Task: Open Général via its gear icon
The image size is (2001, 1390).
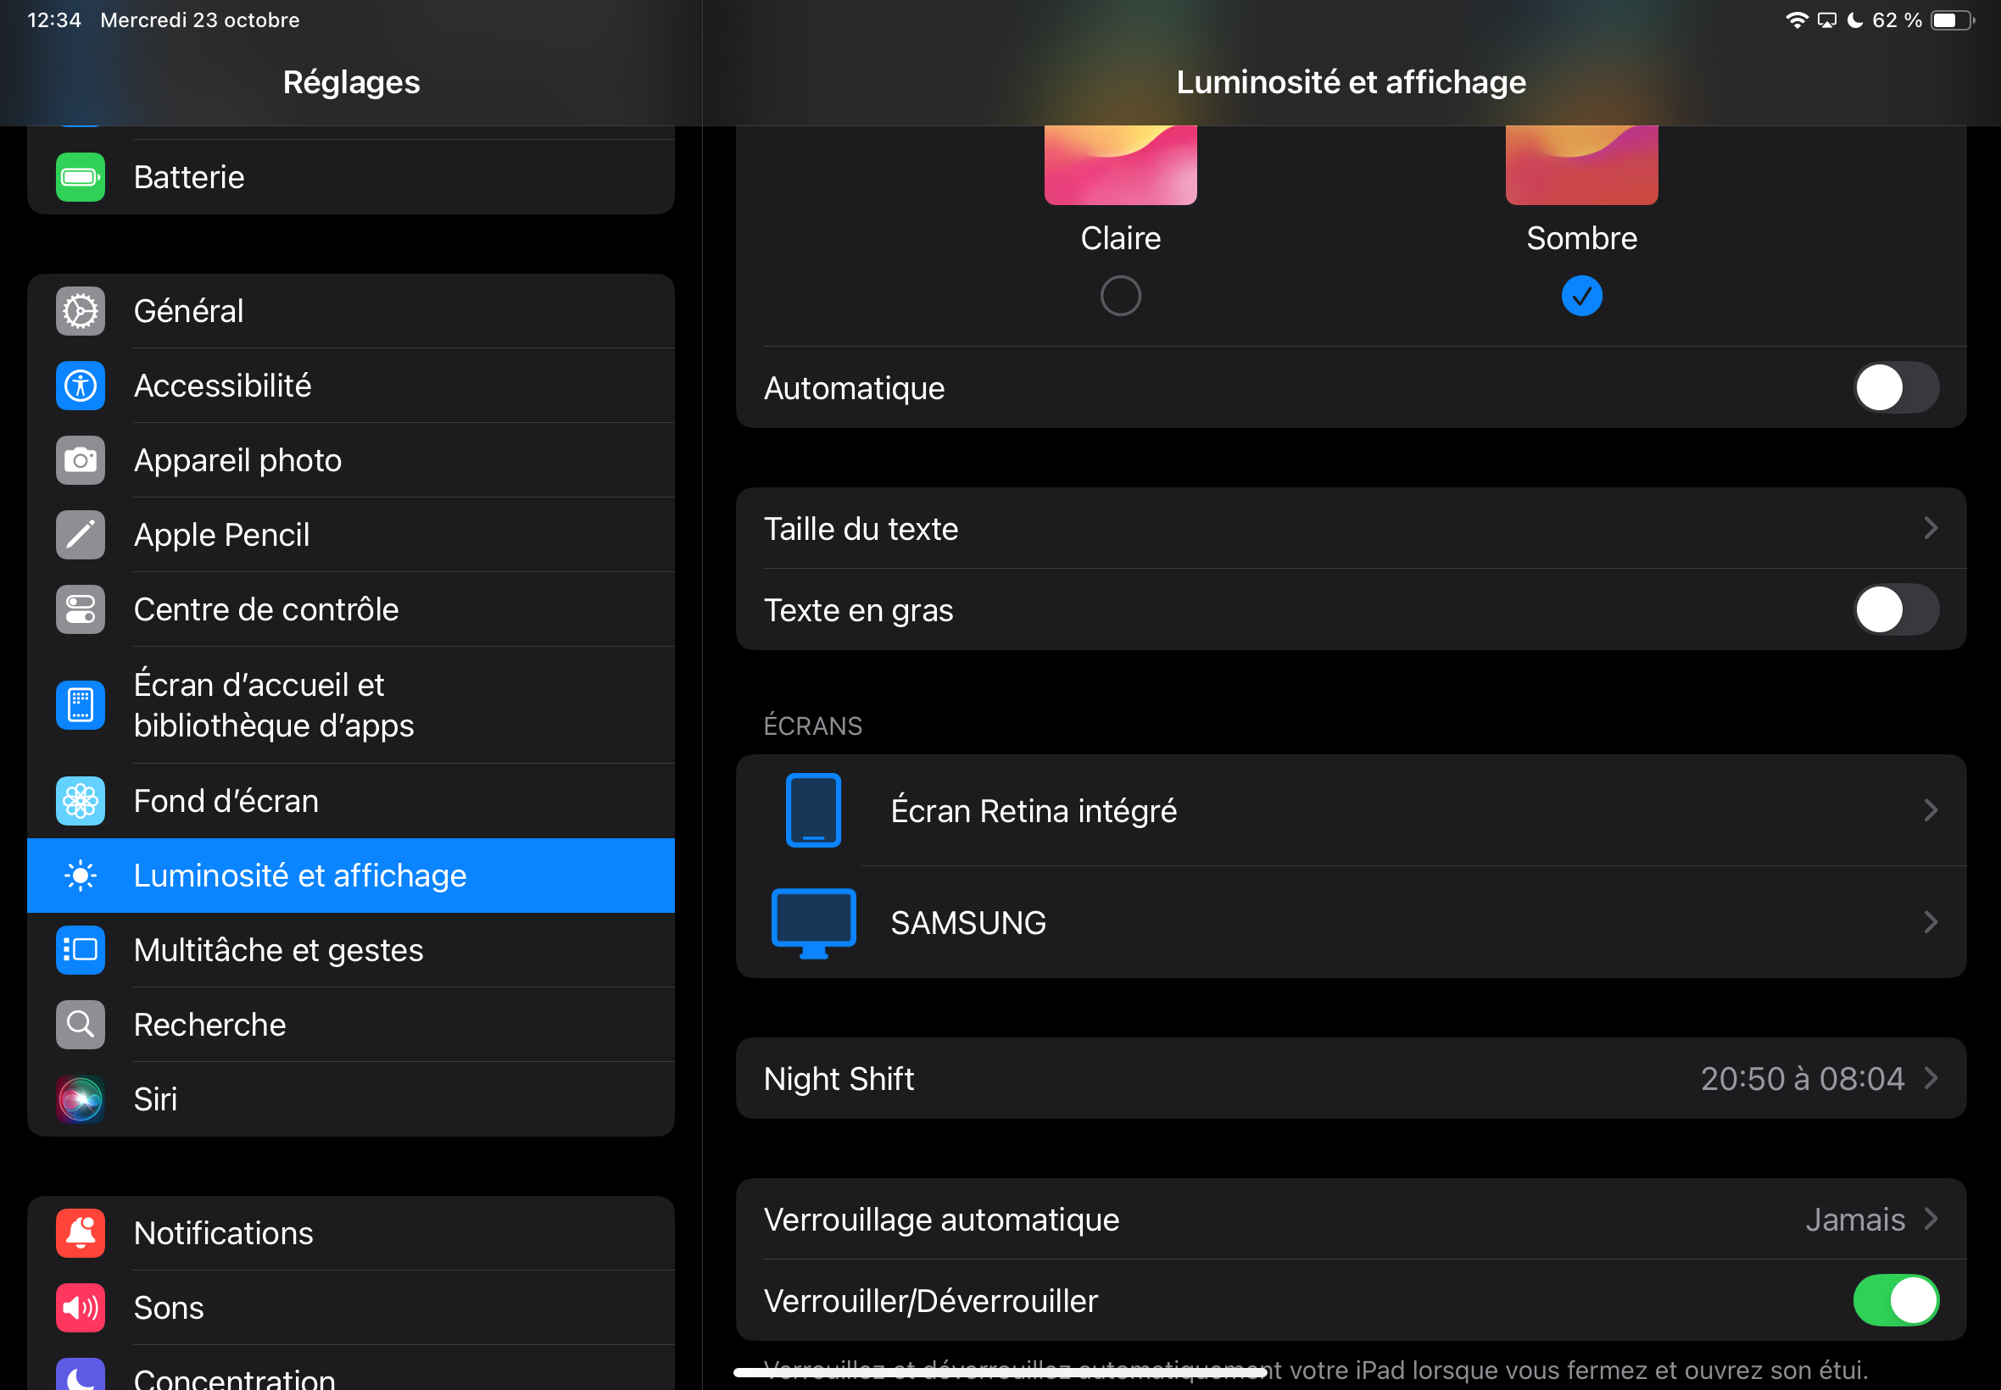Action: click(81, 311)
